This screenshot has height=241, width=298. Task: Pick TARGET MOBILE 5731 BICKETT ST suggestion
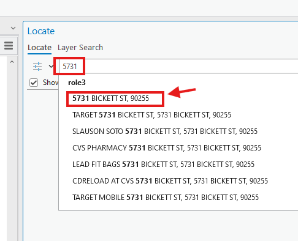(x=166, y=198)
